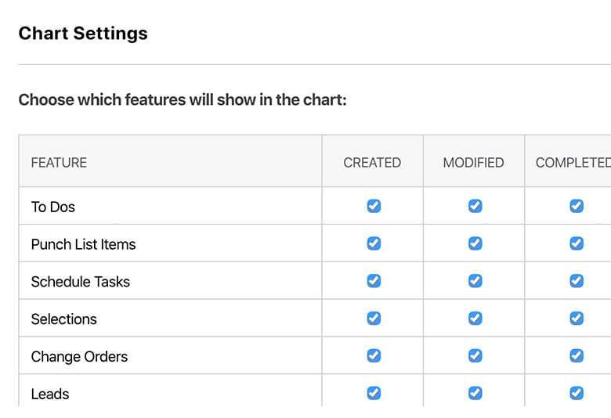Toggle Completed for Change Orders

(x=577, y=355)
